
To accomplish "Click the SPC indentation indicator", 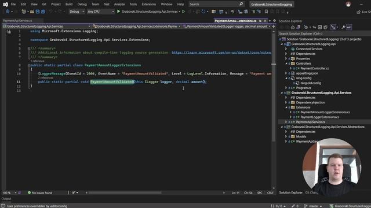I will [260, 192].
